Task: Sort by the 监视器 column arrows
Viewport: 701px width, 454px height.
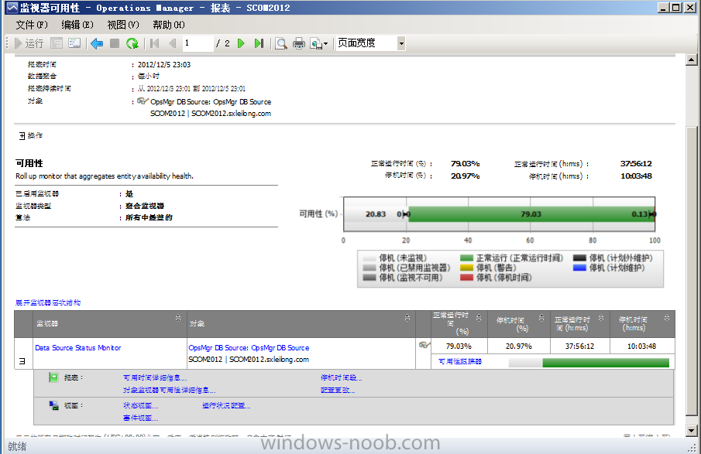Action: [x=178, y=318]
